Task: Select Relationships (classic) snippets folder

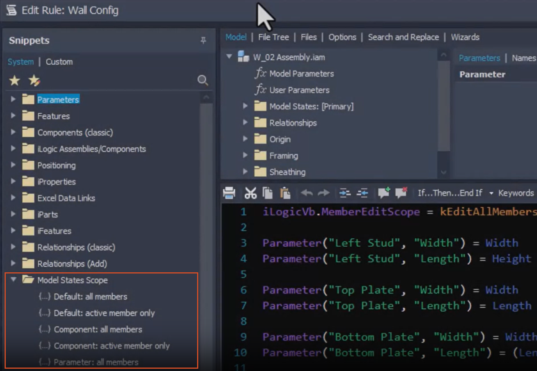Action: [76, 247]
